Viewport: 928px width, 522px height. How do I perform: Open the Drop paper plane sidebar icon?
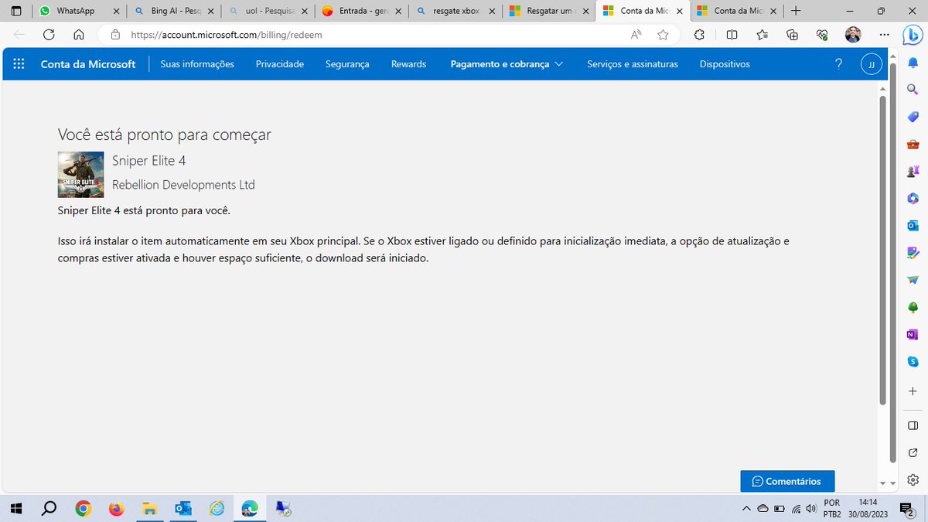tap(913, 280)
